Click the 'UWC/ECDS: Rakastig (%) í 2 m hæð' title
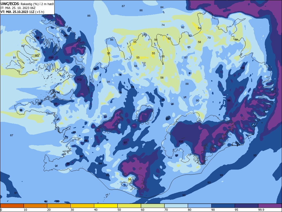The width and height of the screenshot is (282, 212). coord(27,4)
